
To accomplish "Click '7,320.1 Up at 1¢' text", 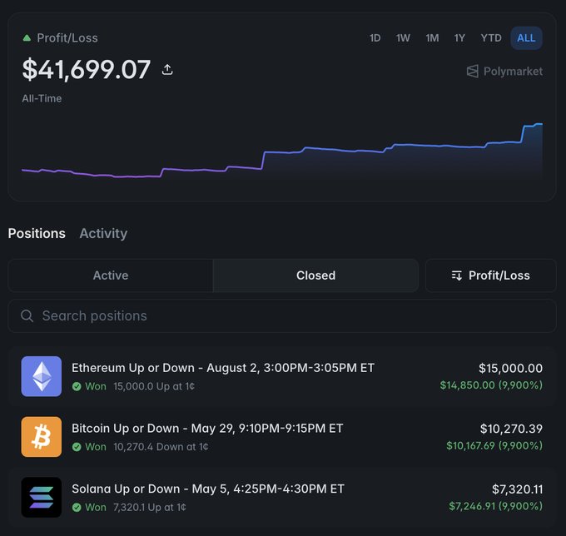I will click(x=150, y=508).
